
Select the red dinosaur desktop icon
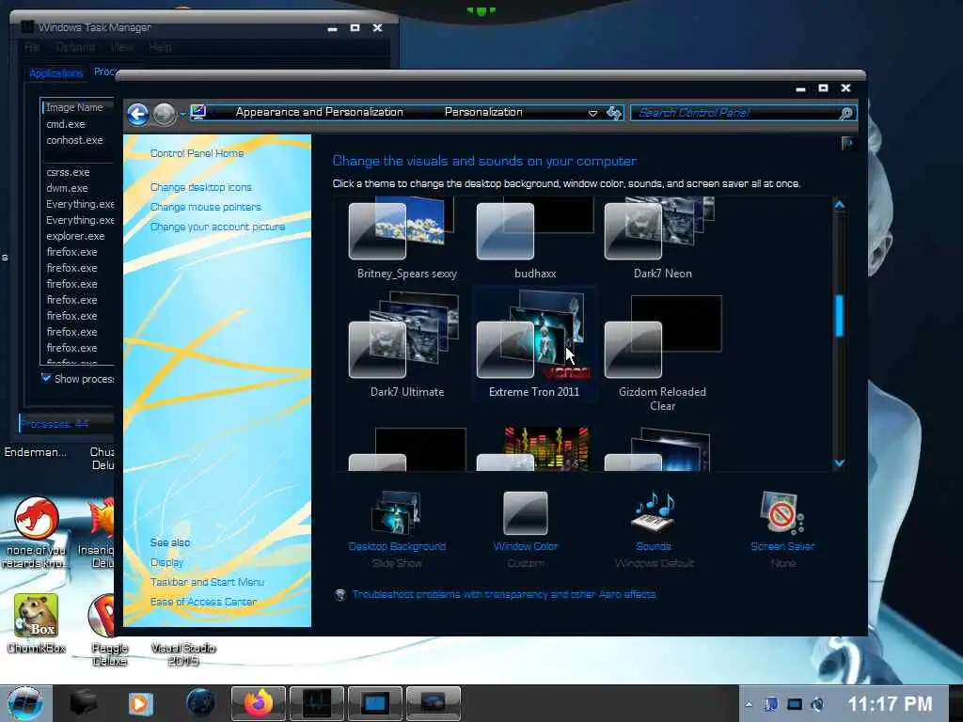point(37,532)
